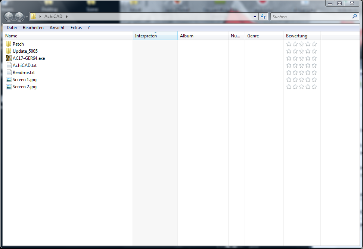The image size is (363, 249).
Task: Rate Update_5005 with three stars
Action: click(301, 51)
